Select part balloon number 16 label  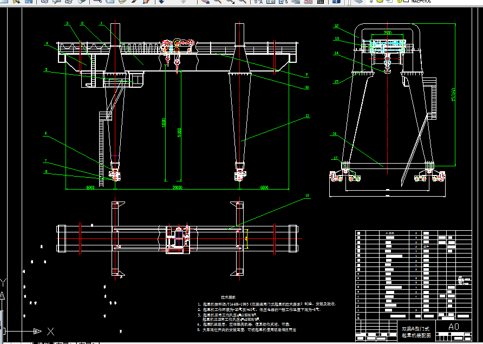coord(335,134)
